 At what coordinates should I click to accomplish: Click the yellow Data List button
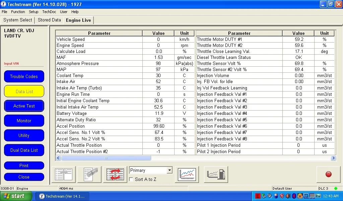[x=24, y=91]
